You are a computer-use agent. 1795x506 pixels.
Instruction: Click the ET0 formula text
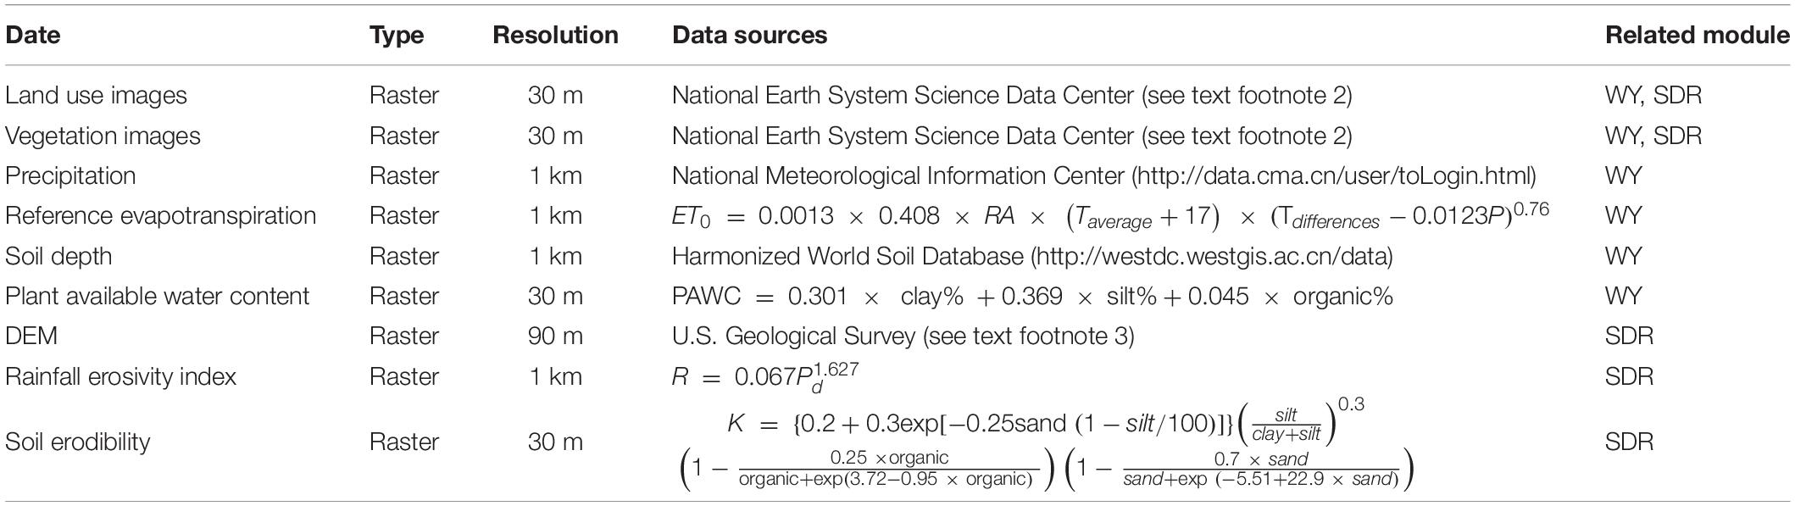[1110, 217]
